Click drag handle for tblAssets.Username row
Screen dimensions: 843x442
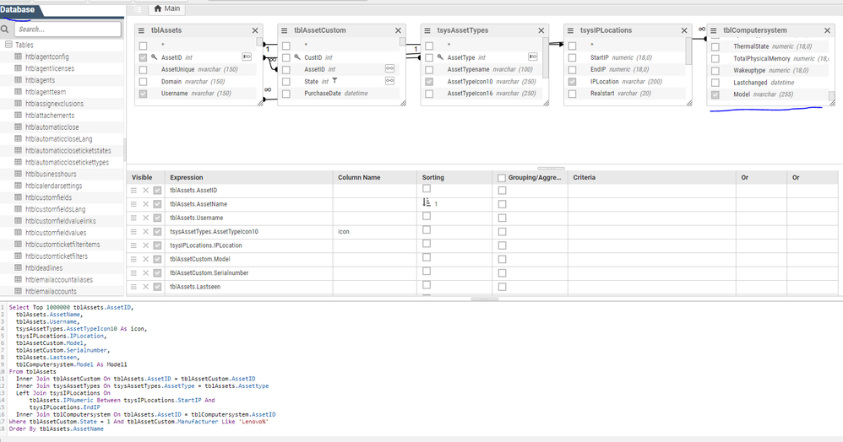(133, 218)
